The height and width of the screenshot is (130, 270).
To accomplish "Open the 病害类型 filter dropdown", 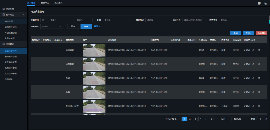I will [x=236, y=20].
